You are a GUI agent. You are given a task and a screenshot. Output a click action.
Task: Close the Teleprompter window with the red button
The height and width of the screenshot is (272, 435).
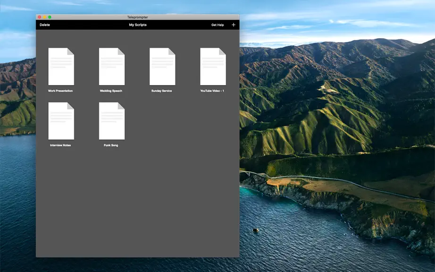point(39,17)
